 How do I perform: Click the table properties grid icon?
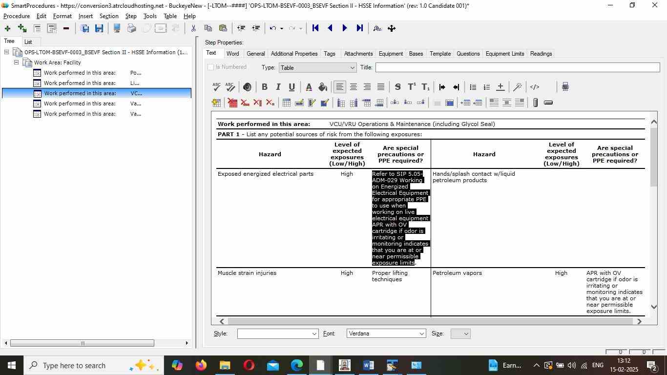tap(287, 103)
